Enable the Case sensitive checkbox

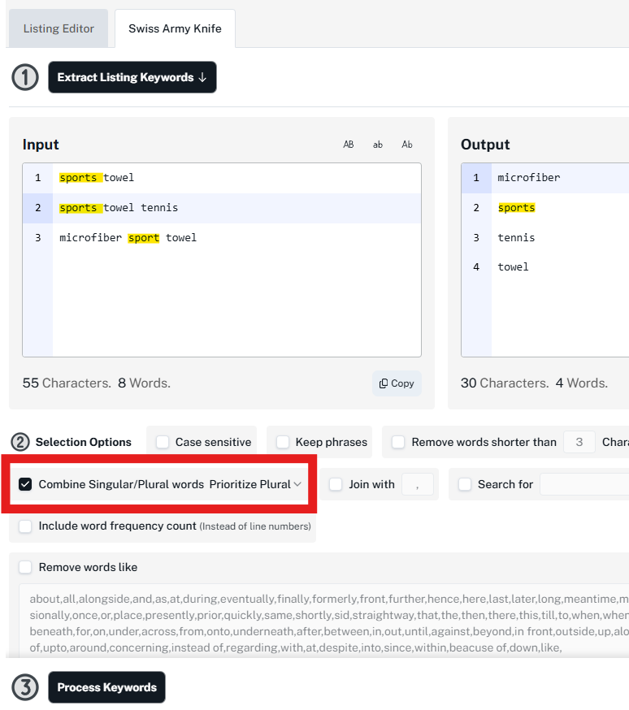163,442
